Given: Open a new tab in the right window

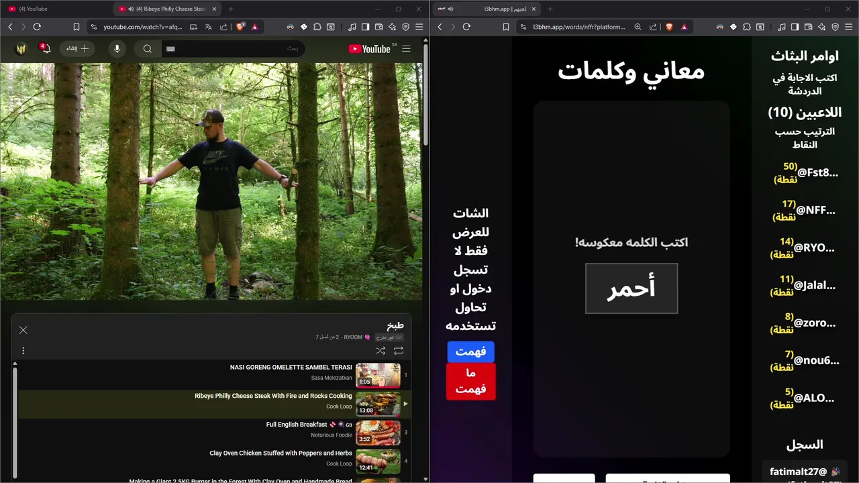Looking at the screenshot, I should click(550, 9).
